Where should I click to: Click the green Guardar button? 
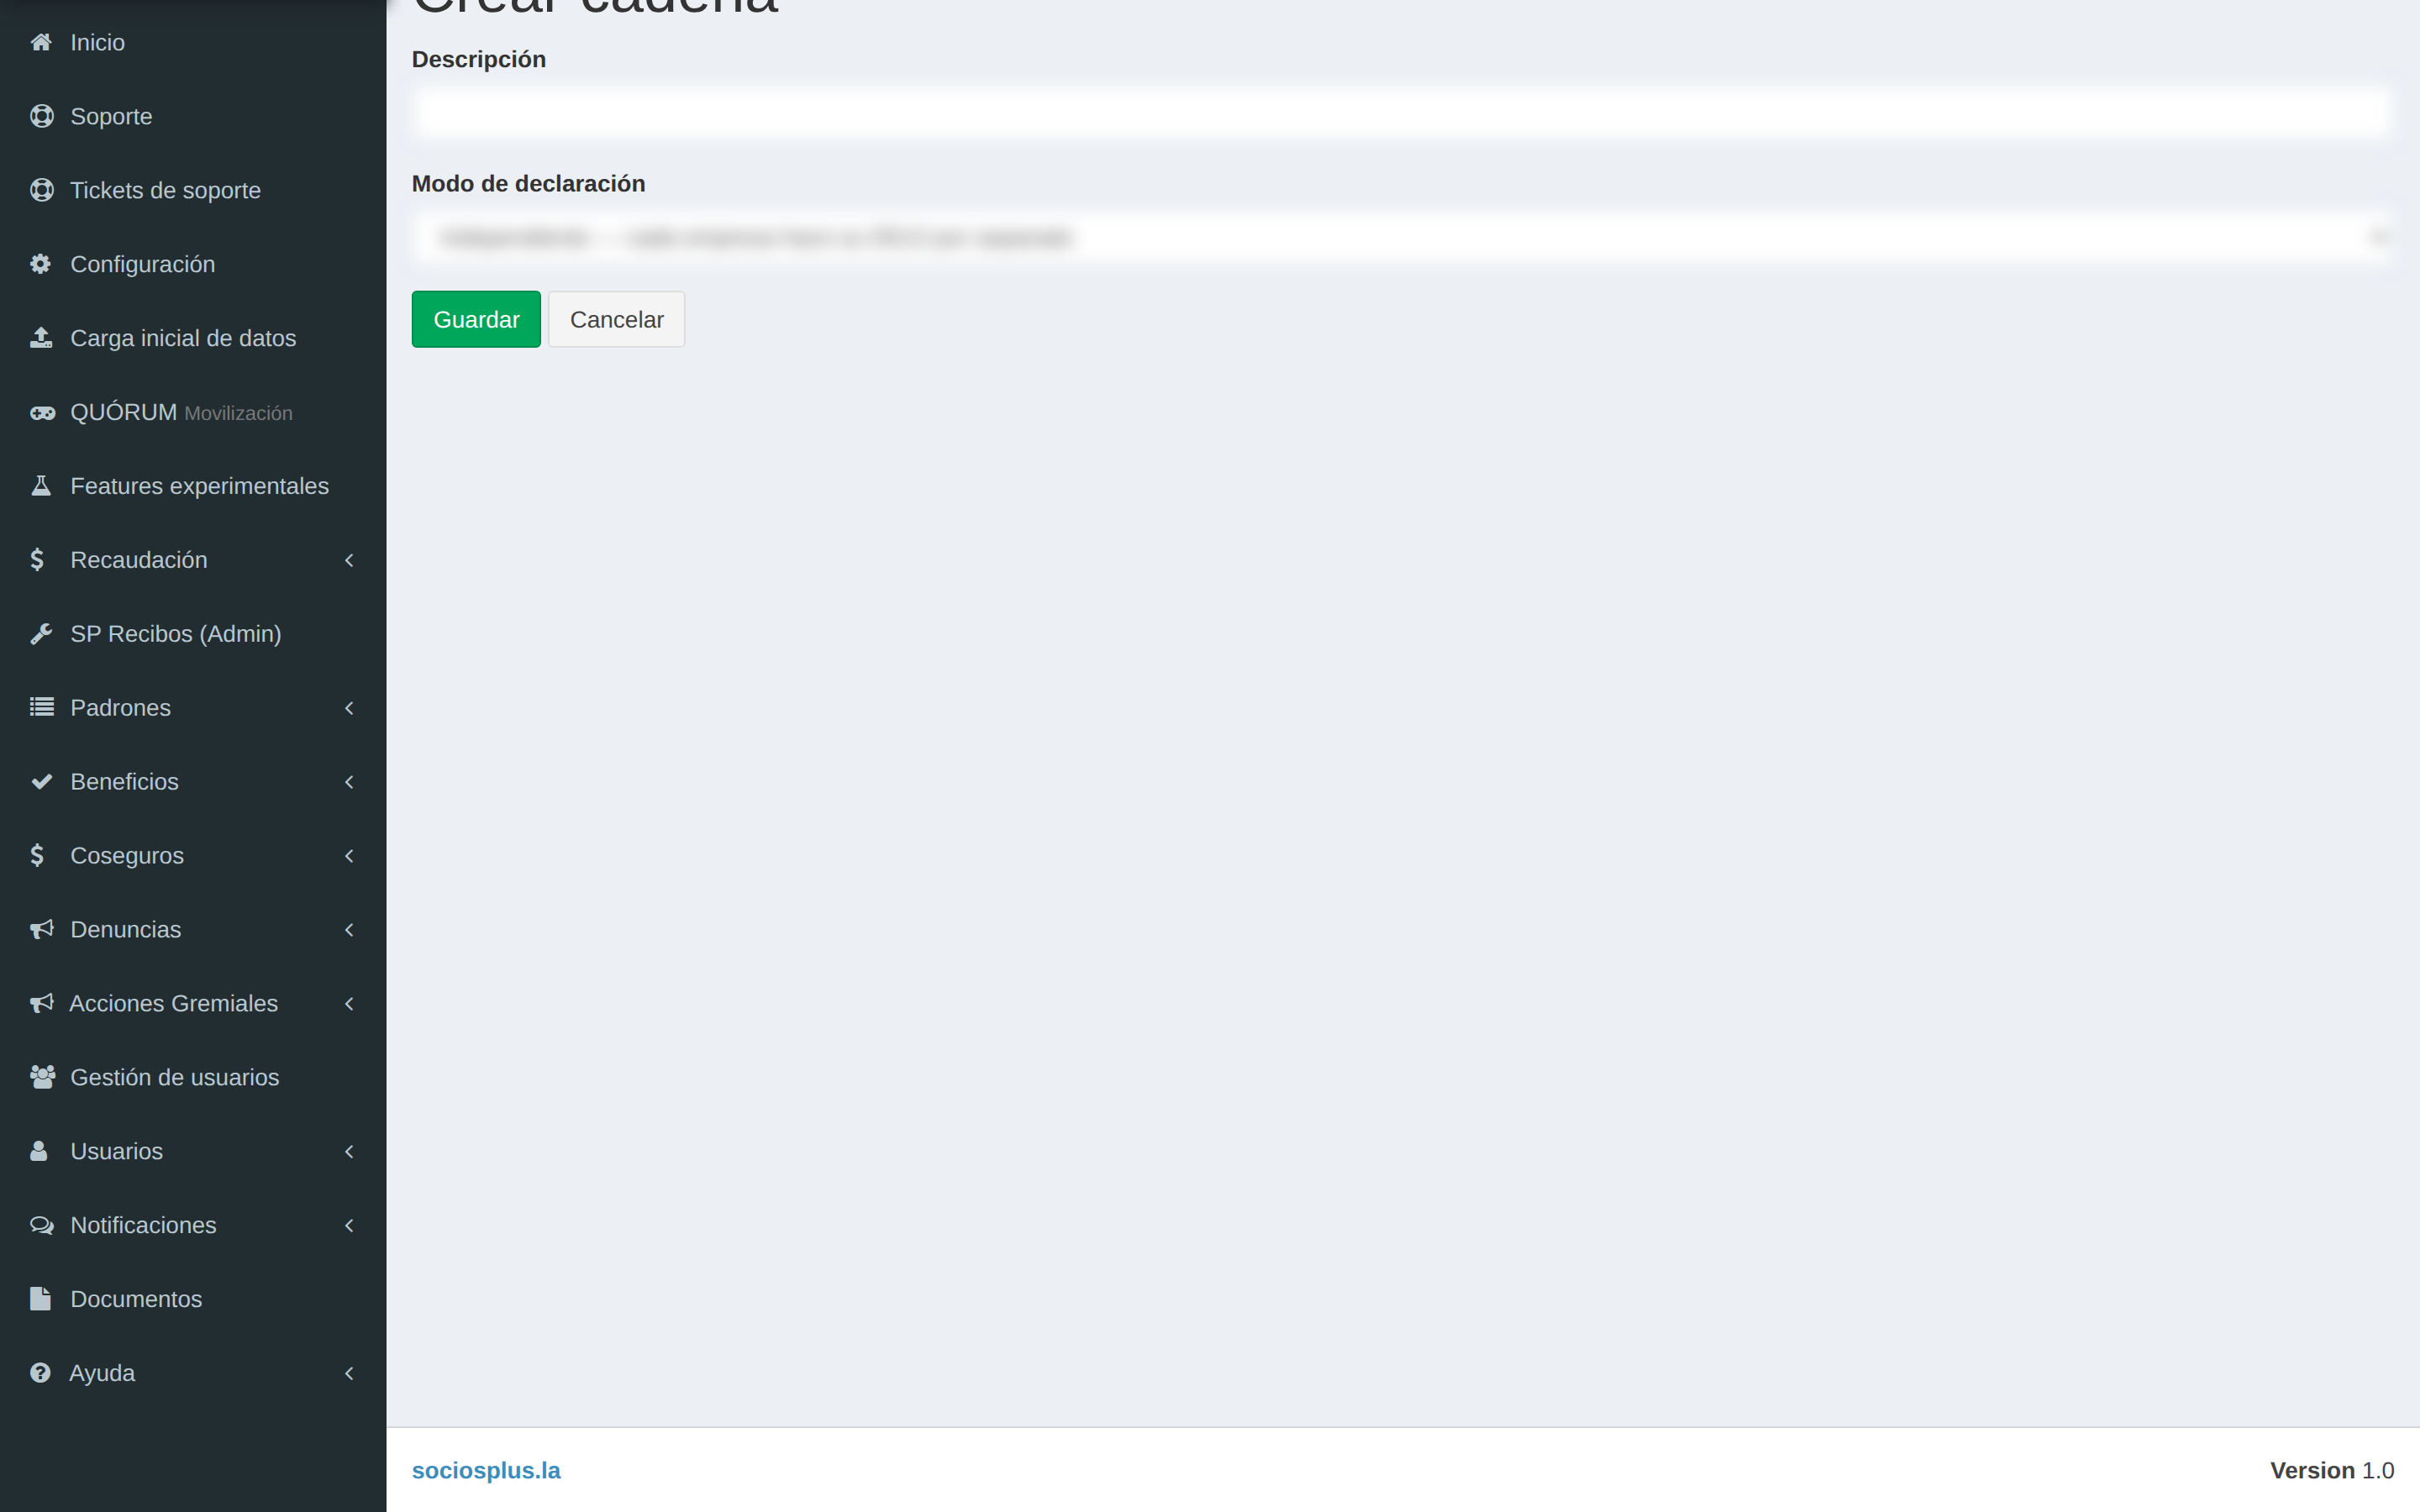click(x=476, y=319)
